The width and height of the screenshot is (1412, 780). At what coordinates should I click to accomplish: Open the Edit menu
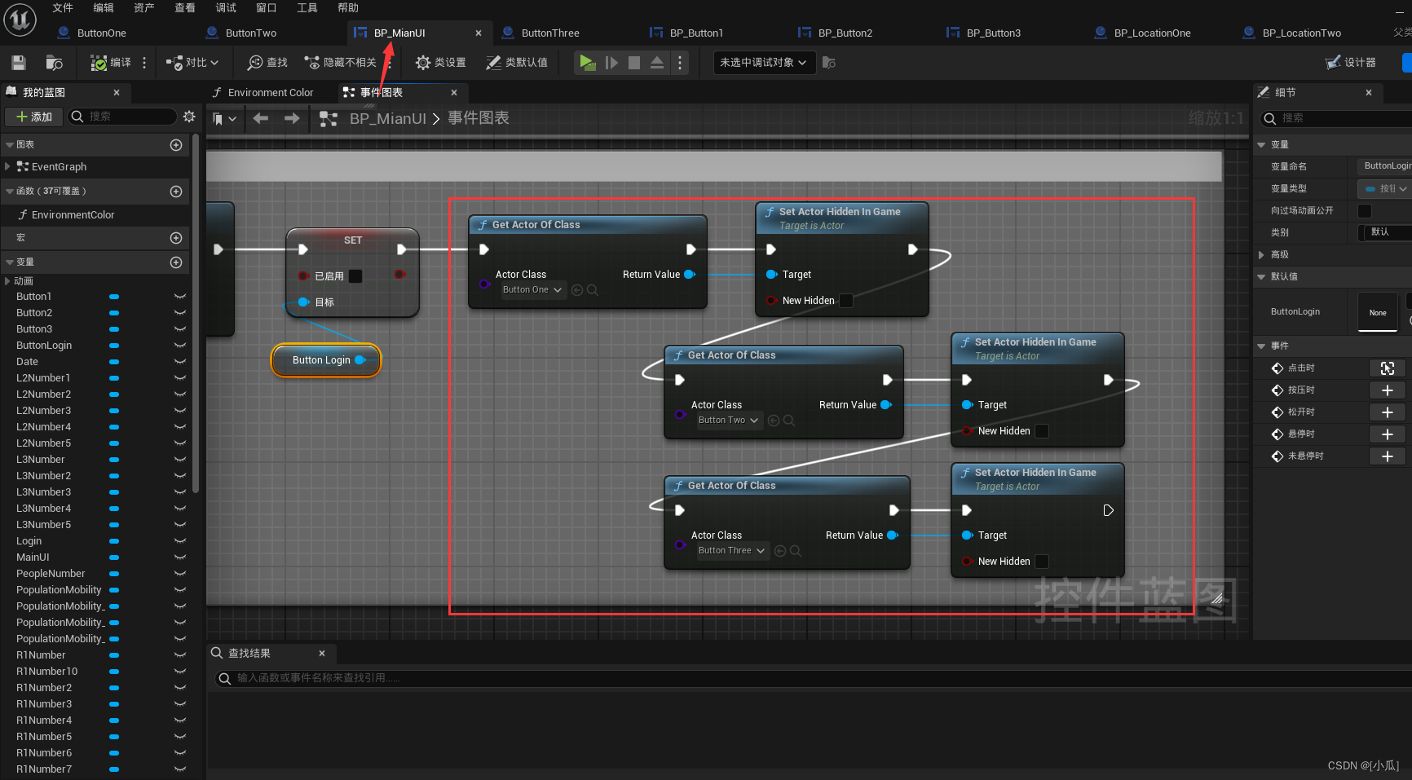click(104, 8)
